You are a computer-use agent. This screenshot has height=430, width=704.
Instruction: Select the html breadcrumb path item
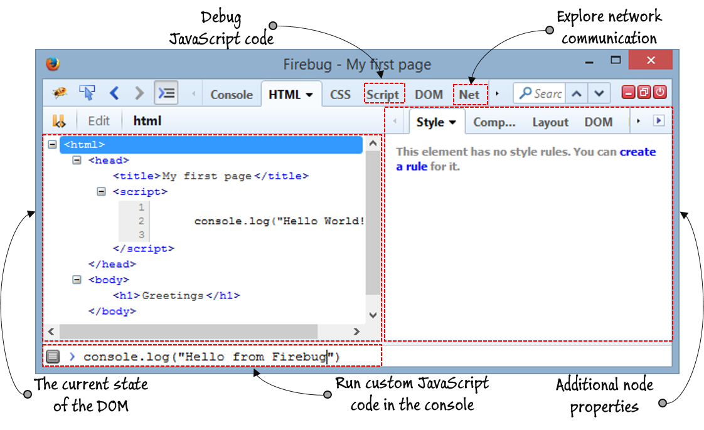[x=147, y=120]
